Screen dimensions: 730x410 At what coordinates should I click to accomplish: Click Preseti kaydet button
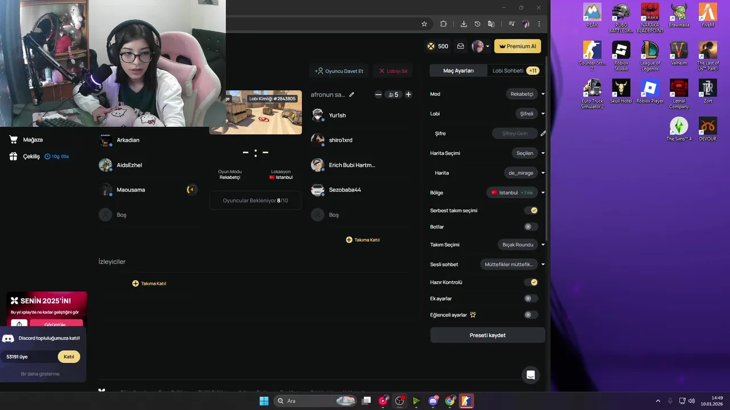tap(488, 335)
